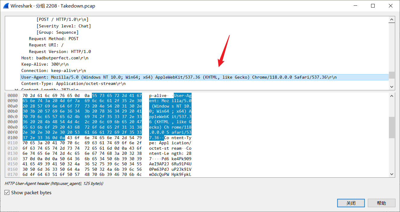
Task: Click hex offset 0080
Action: coord(13,95)
